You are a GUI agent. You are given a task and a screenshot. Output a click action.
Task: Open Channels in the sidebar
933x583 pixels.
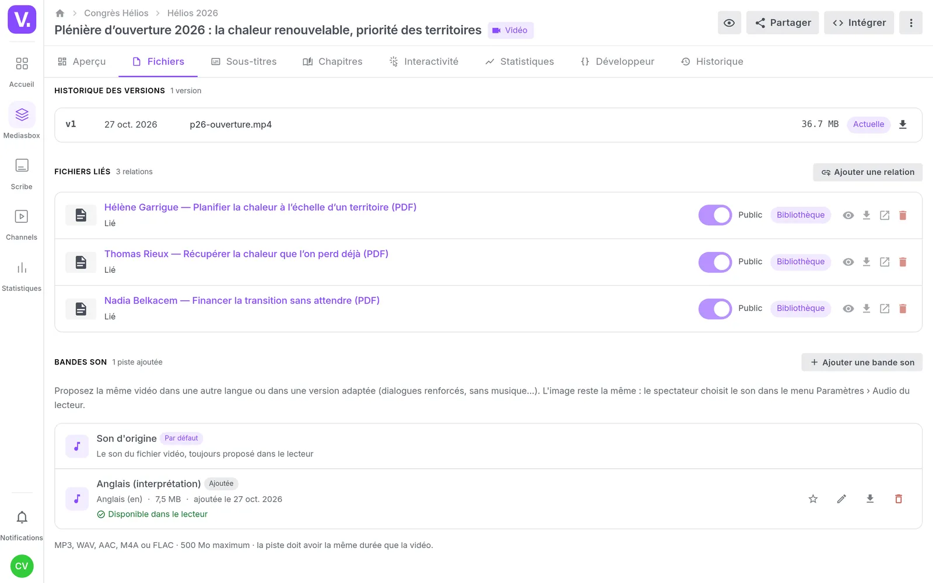tap(22, 224)
